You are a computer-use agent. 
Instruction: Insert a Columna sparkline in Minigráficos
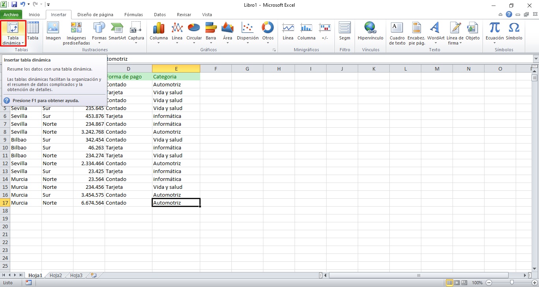point(306,32)
